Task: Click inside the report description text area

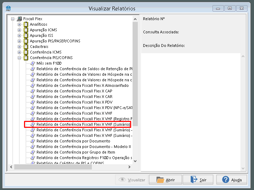Action: pos(191,112)
